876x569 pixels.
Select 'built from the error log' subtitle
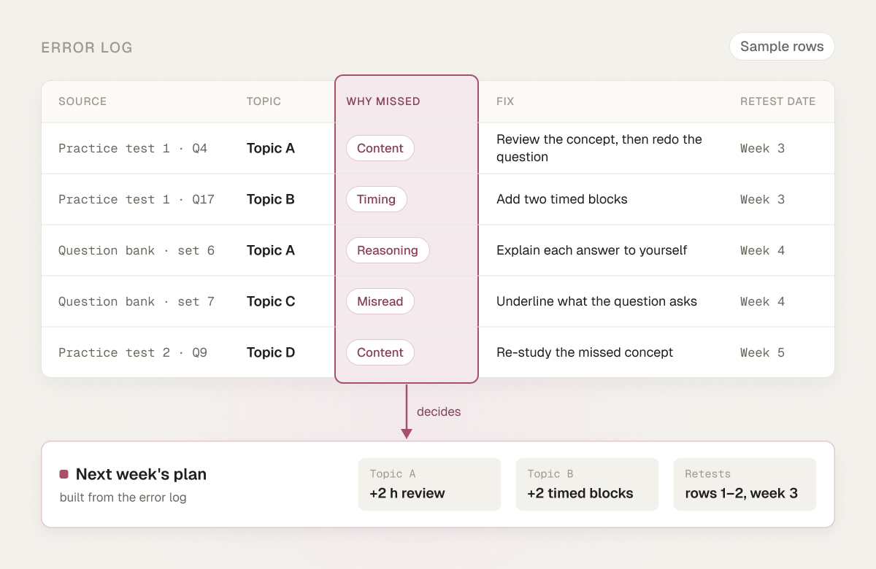pyautogui.click(x=123, y=498)
